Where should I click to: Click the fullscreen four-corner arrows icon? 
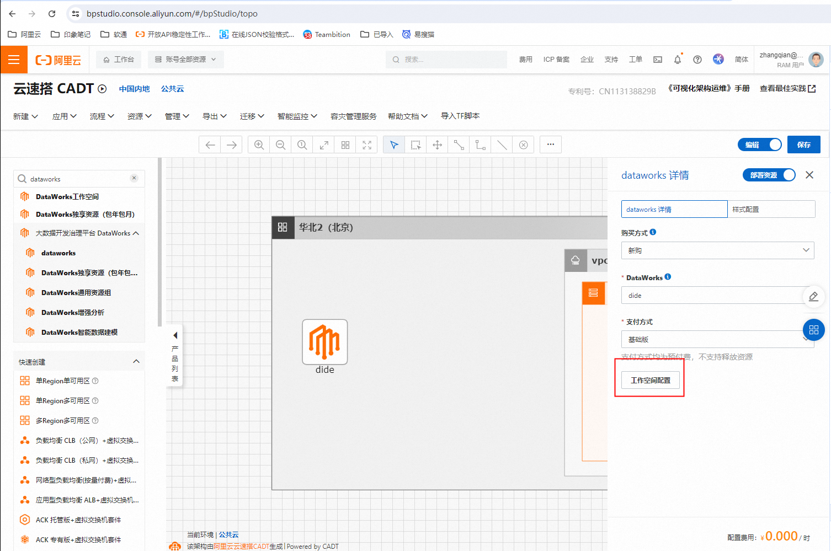tap(367, 145)
